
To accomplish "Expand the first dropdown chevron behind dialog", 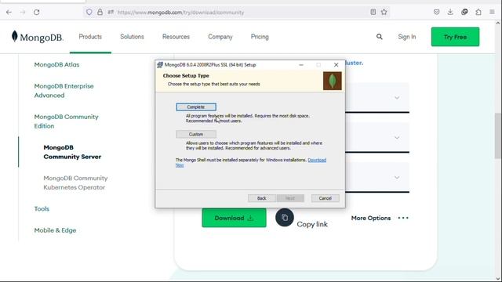I will coord(397,98).
